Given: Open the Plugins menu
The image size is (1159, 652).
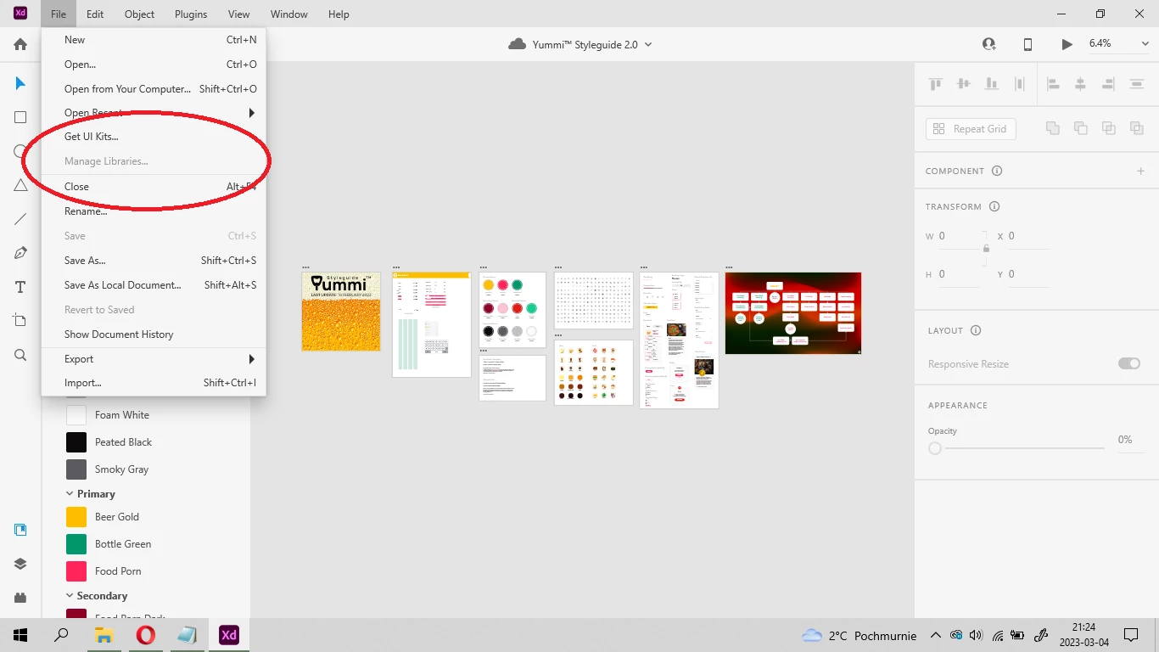Looking at the screenshot, I should tap(191, 14).
